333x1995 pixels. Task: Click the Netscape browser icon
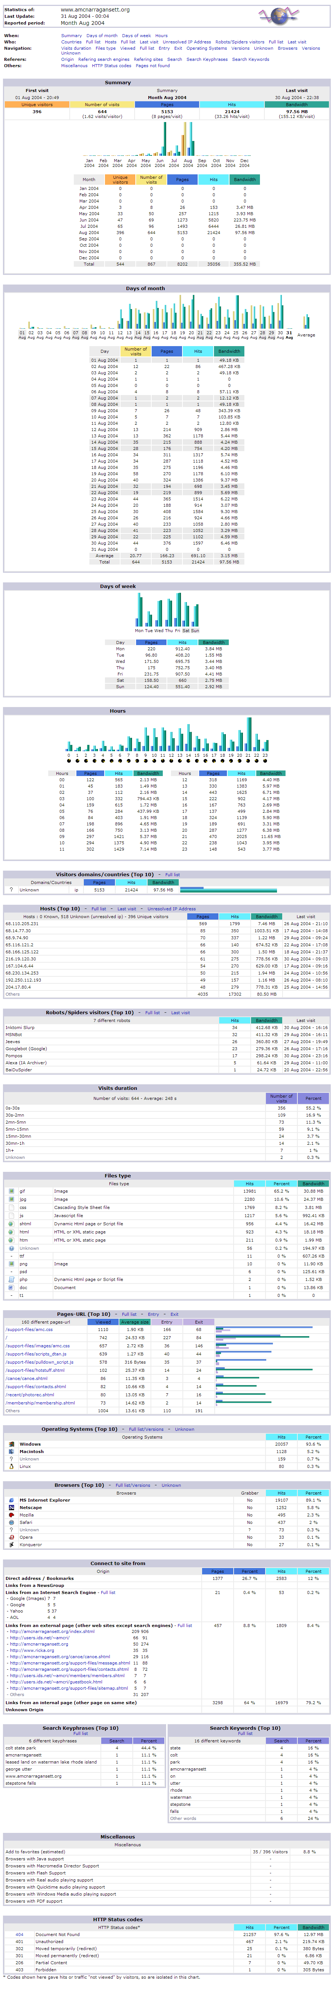pos(11,1508)
